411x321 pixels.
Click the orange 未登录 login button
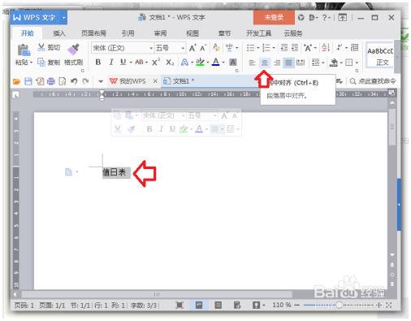[274, 17]
